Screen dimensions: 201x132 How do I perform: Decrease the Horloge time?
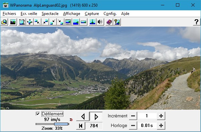tap(133, 125)
